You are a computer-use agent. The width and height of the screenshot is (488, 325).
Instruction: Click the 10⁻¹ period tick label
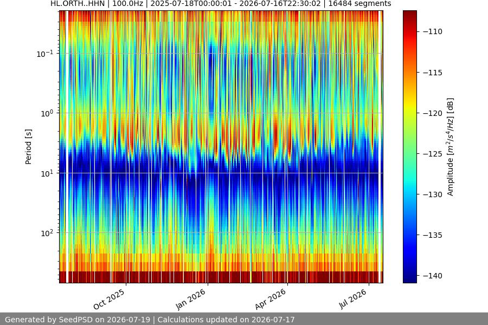(44, 54)
